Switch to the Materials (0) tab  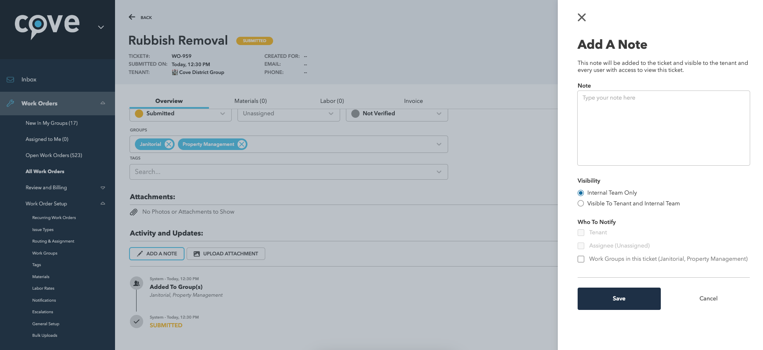(250, 101)
